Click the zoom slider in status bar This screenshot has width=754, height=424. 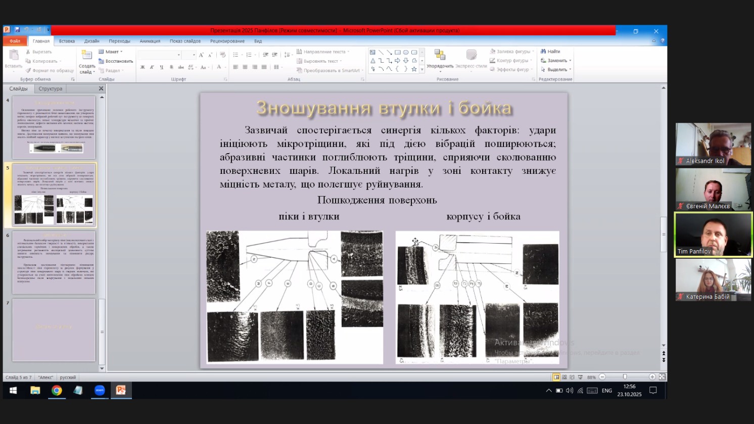point(625,377)
